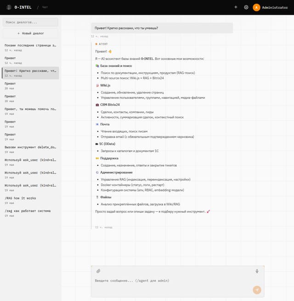This screenshot has height=301, width=294.
Task: Click the paperclip attach file icon
Action: tap(98, 271)
